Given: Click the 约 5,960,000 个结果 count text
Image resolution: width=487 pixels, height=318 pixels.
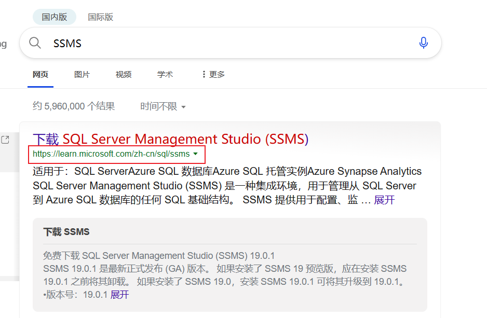Looking at the screenshot, I should [x=74, y=106].
